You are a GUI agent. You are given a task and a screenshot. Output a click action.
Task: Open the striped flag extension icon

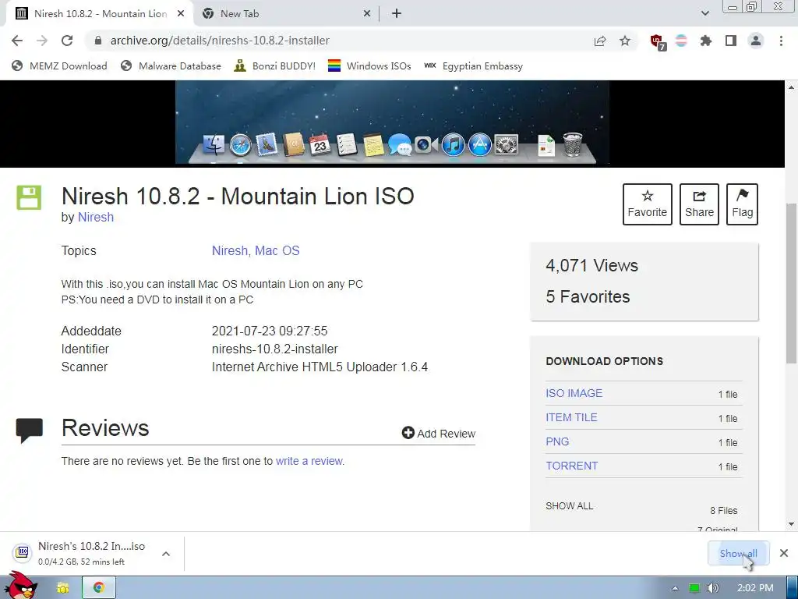681,41
